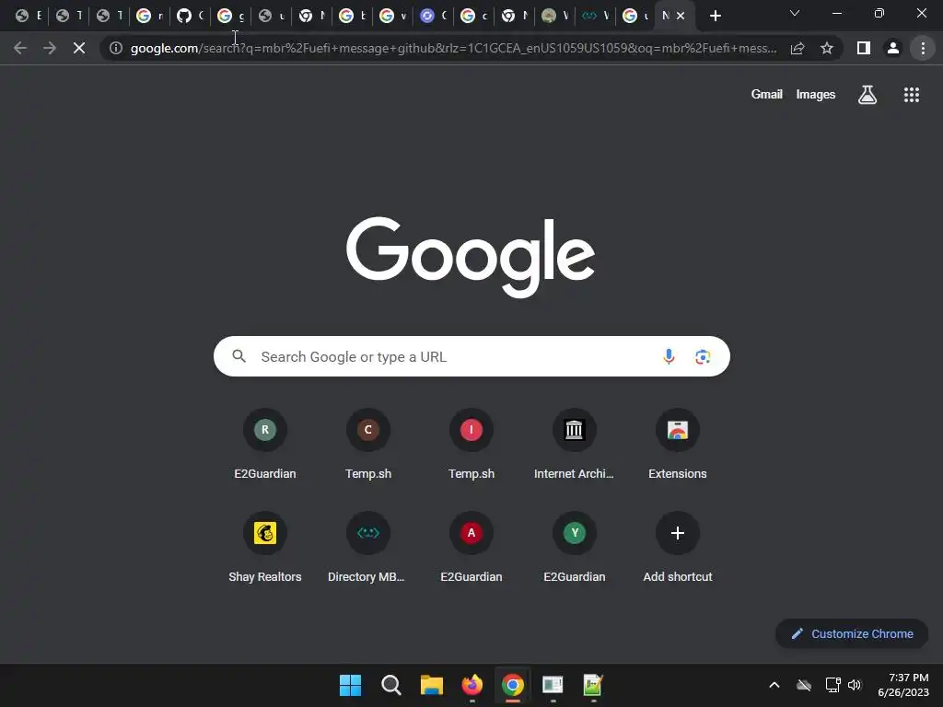The width and height of the screenshot is (943, 707).
Task: Add a new shortcut tile
Action: tap(678, 546)
